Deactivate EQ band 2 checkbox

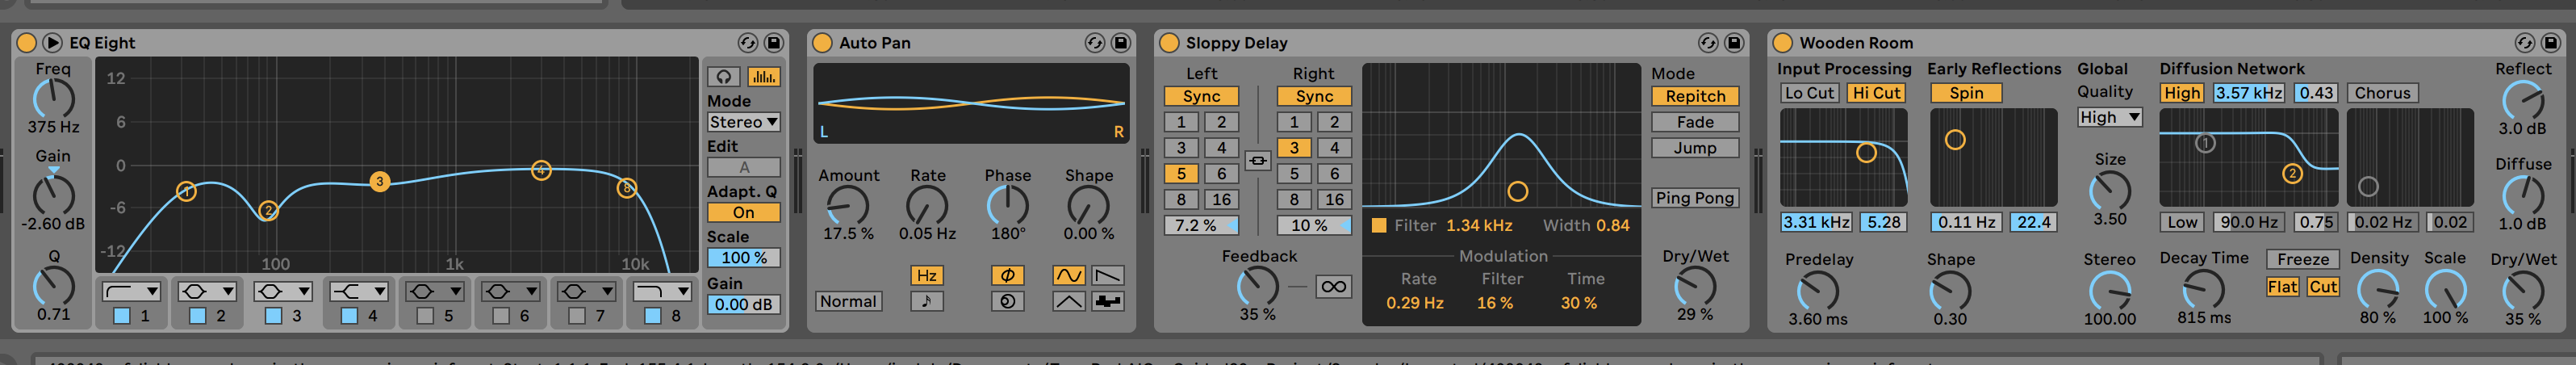pos(198,316)
